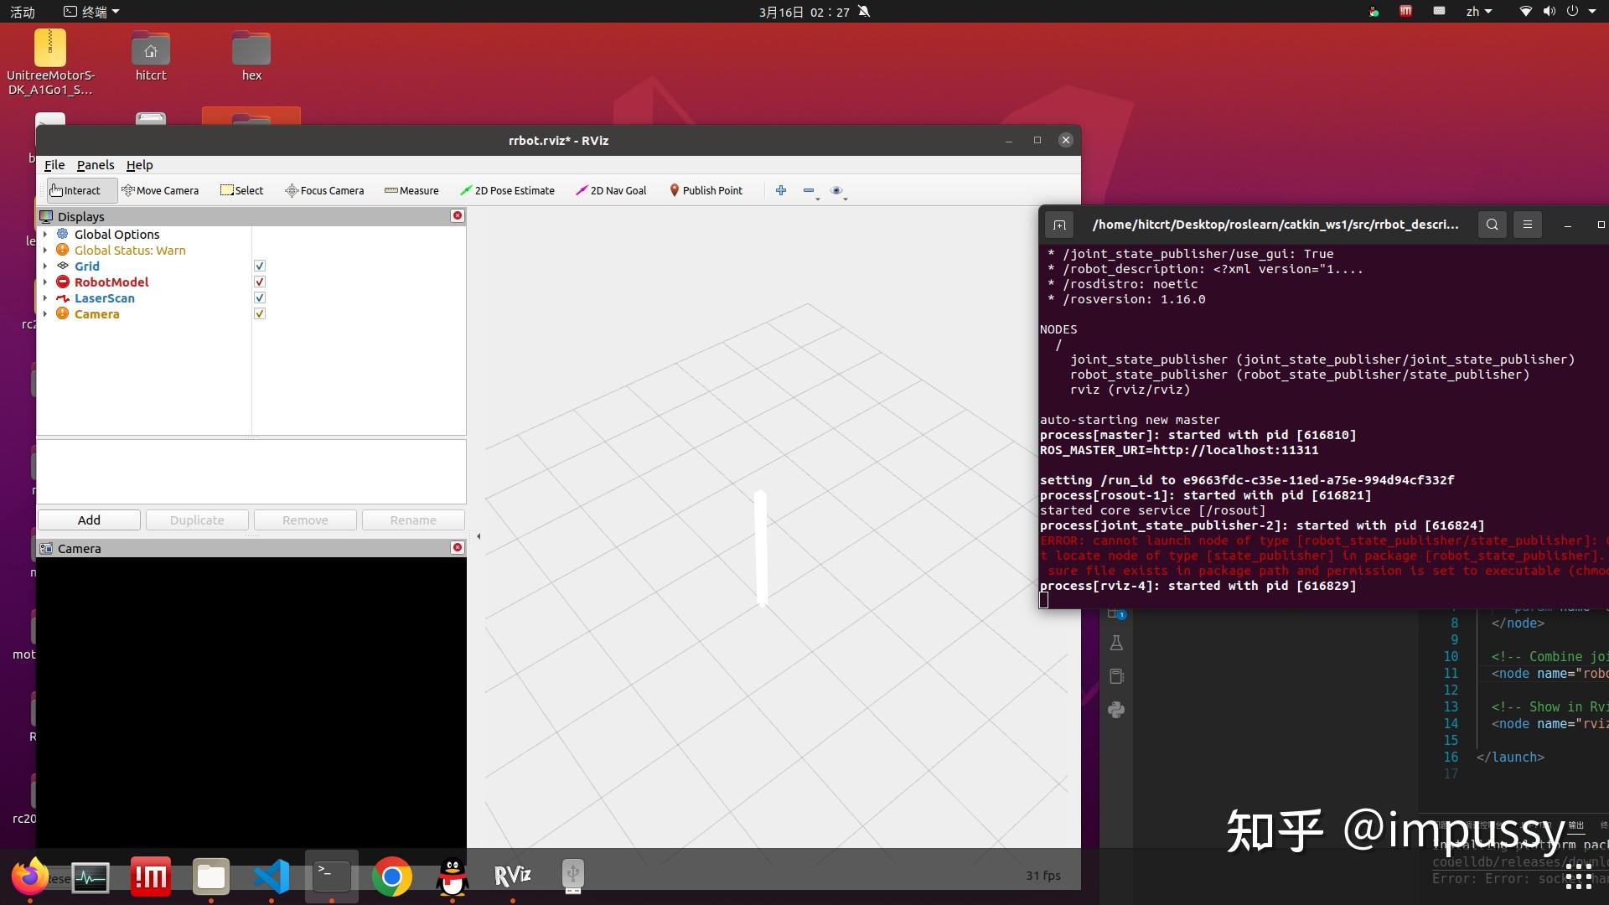Pick the 2D Nav Goal tool
Viewport: 1609px width, 905px height.
pos(611,190)
